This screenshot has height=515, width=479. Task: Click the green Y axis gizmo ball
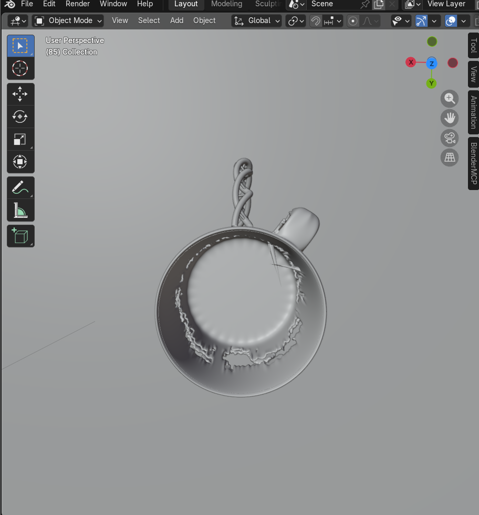click(431, 83)
